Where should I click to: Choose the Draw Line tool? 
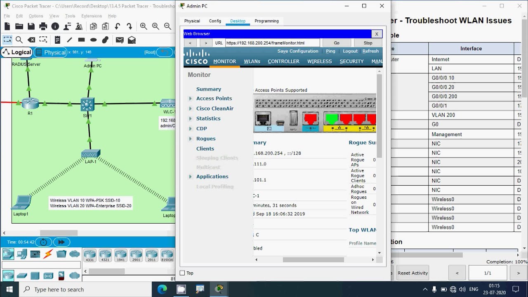[69, 40]
